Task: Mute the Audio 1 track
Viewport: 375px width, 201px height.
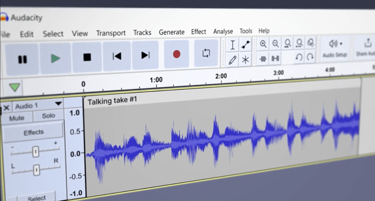Action: [17, 118]
